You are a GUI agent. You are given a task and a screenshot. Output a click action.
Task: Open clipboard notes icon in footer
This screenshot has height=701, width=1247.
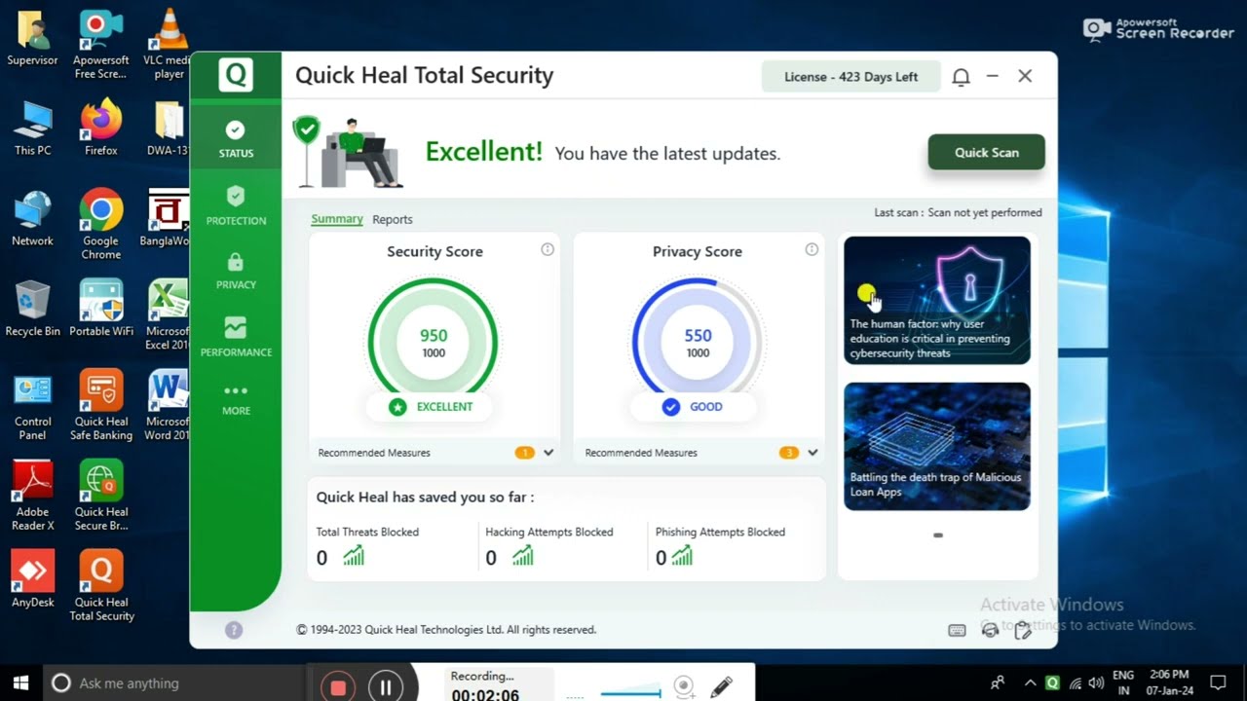pyautogui.click(x=1022, y=630)
